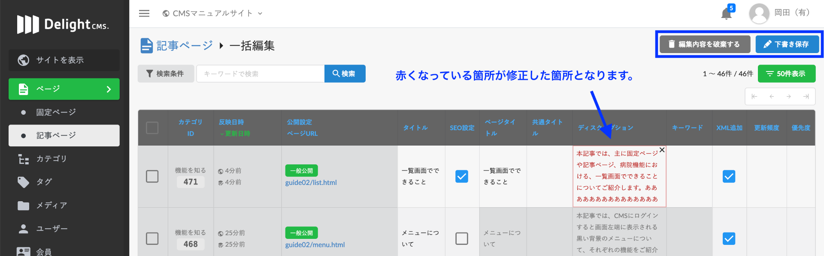Select row checkbox for article 471

(152, 176)
